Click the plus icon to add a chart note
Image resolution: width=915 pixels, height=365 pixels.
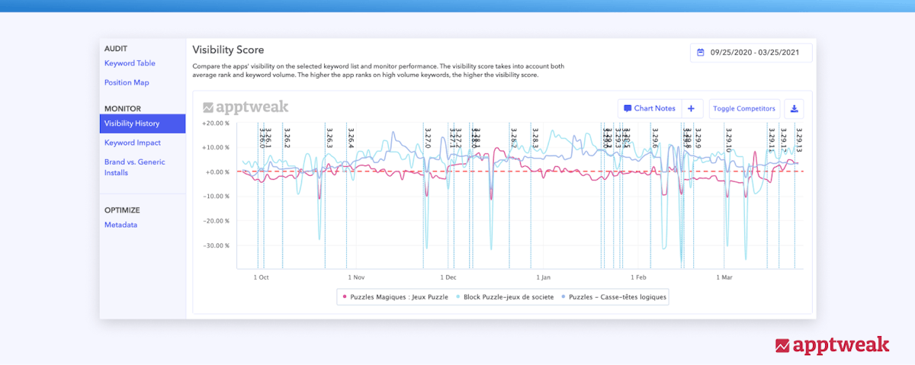click(x=691, y=108)
